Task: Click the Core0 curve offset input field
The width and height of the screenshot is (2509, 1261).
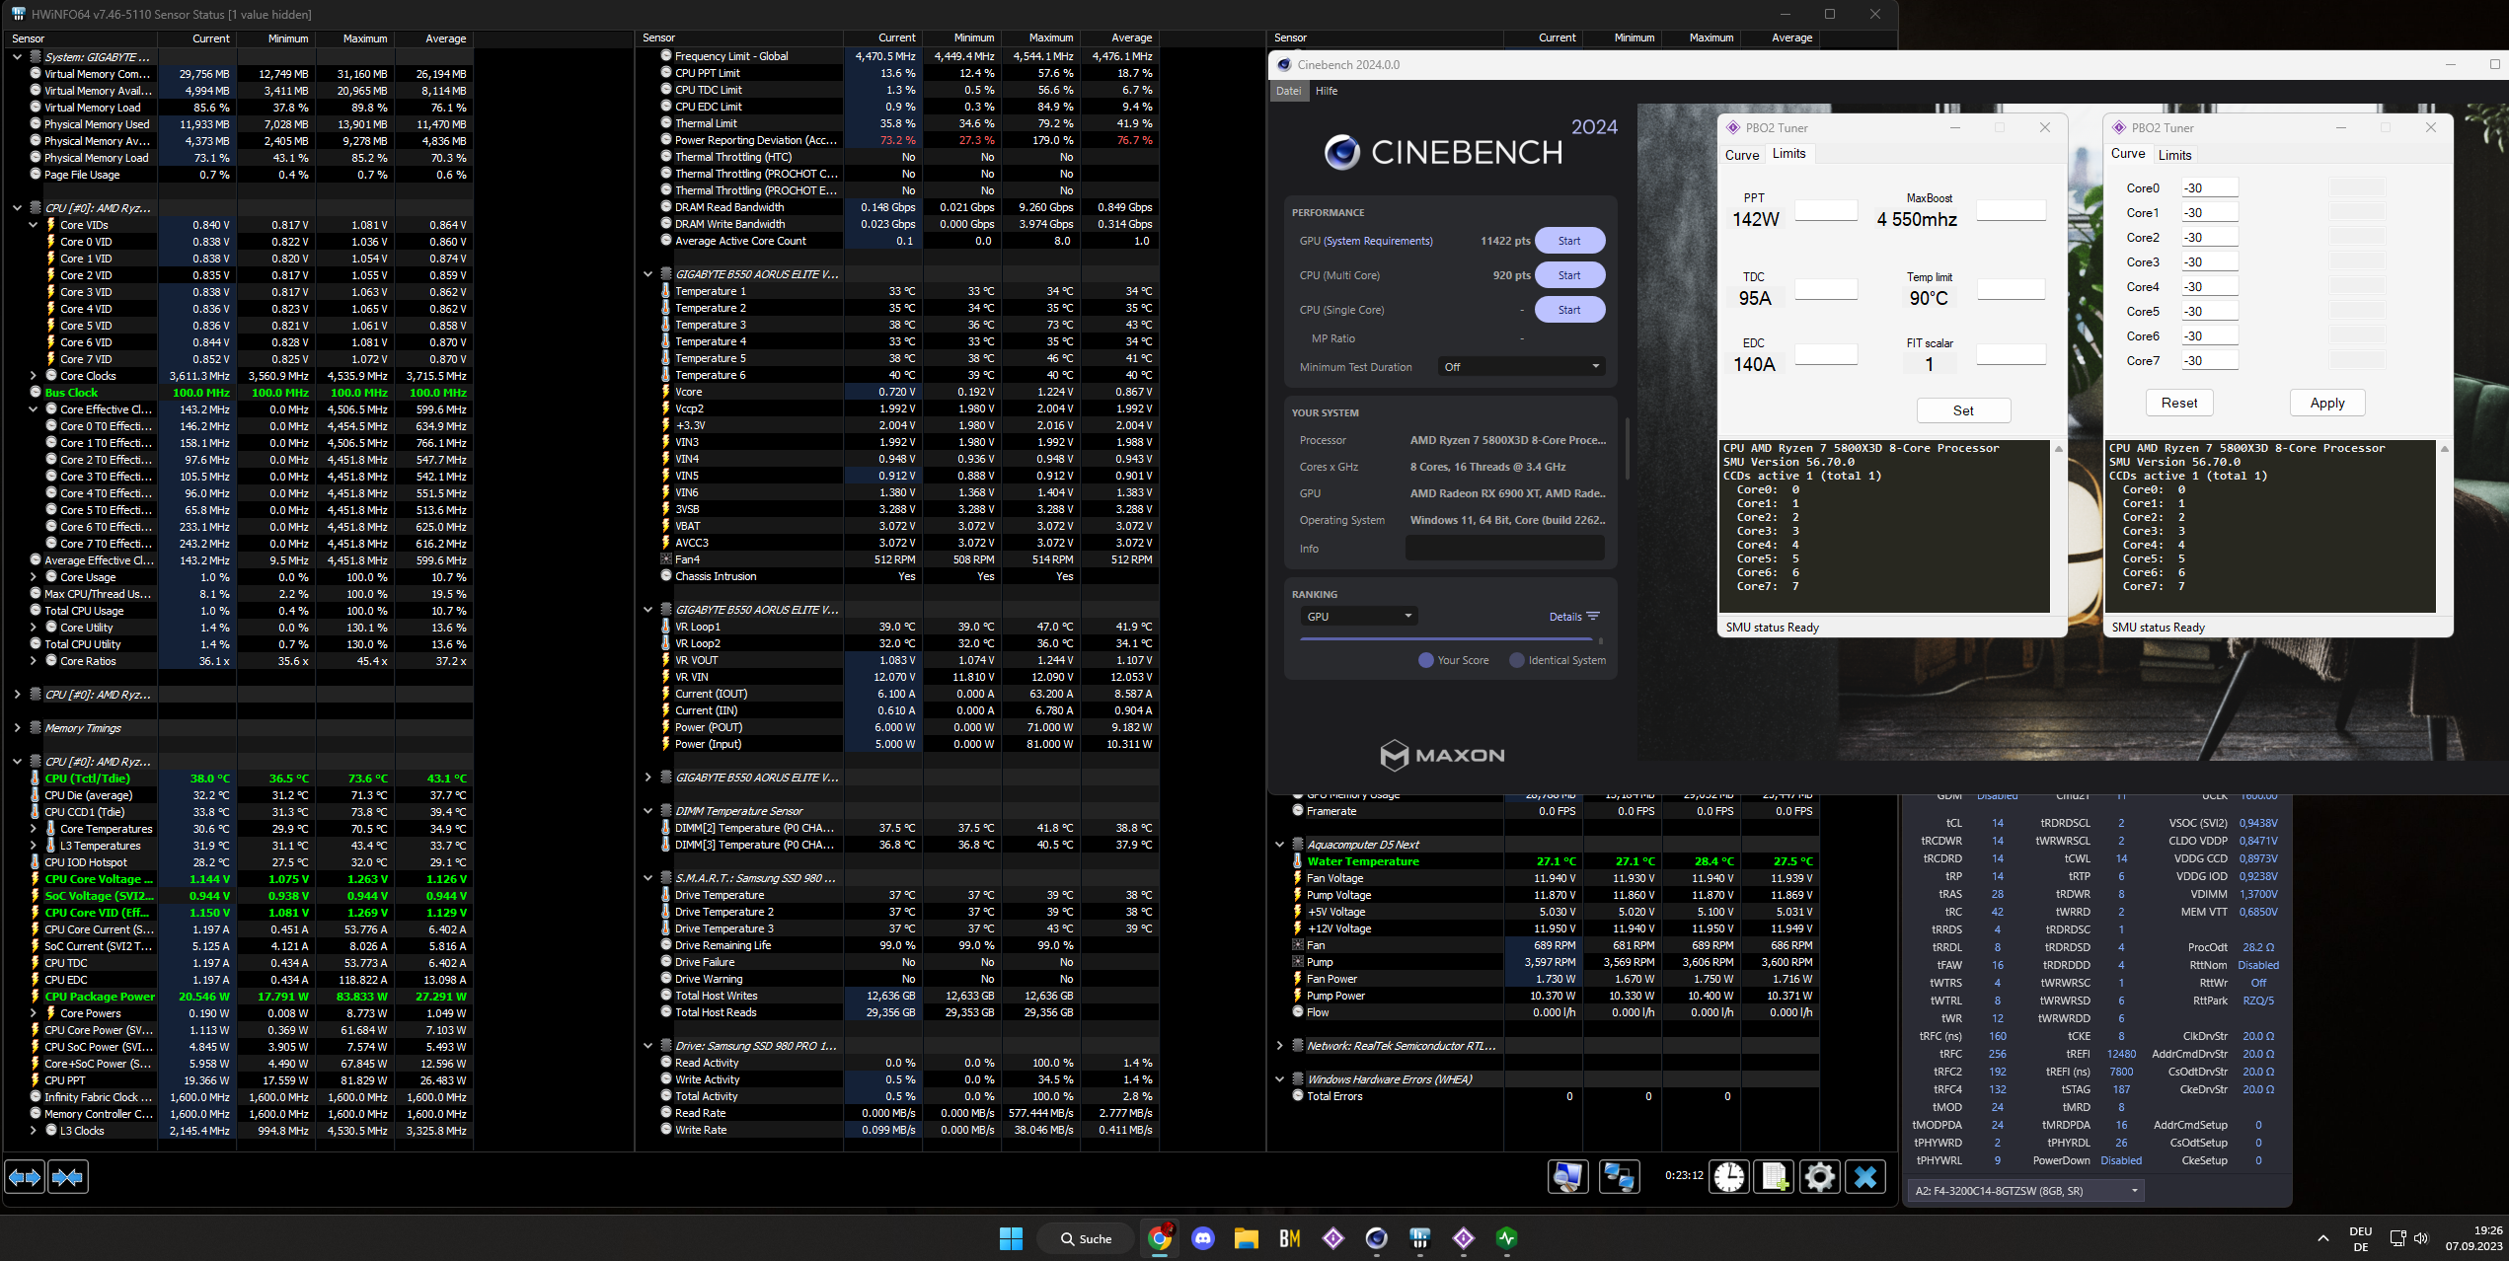Action: point(2209,188)
